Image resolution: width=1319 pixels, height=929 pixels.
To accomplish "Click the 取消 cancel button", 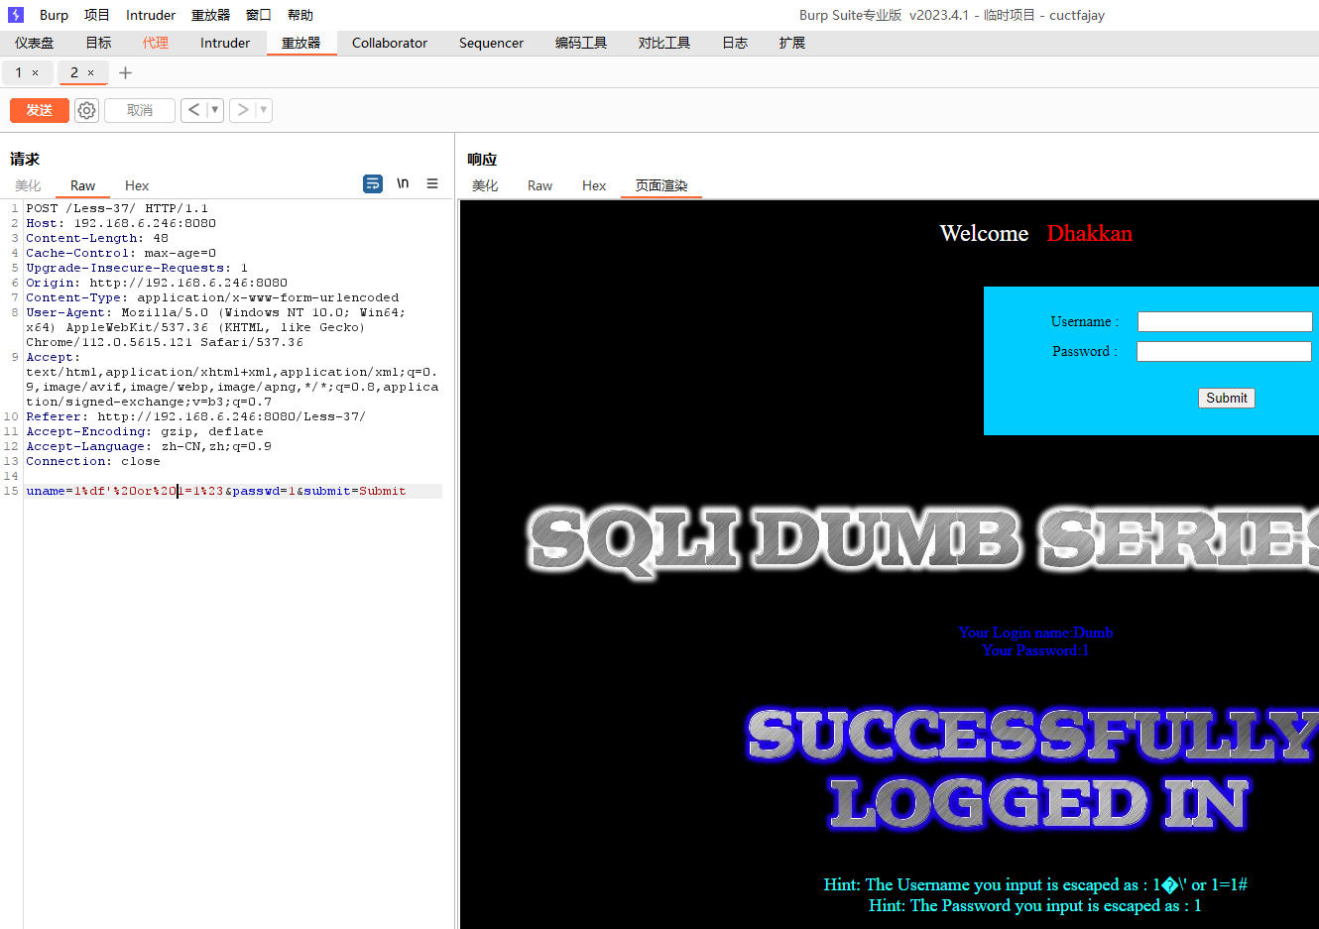I will tap(140, 110).
